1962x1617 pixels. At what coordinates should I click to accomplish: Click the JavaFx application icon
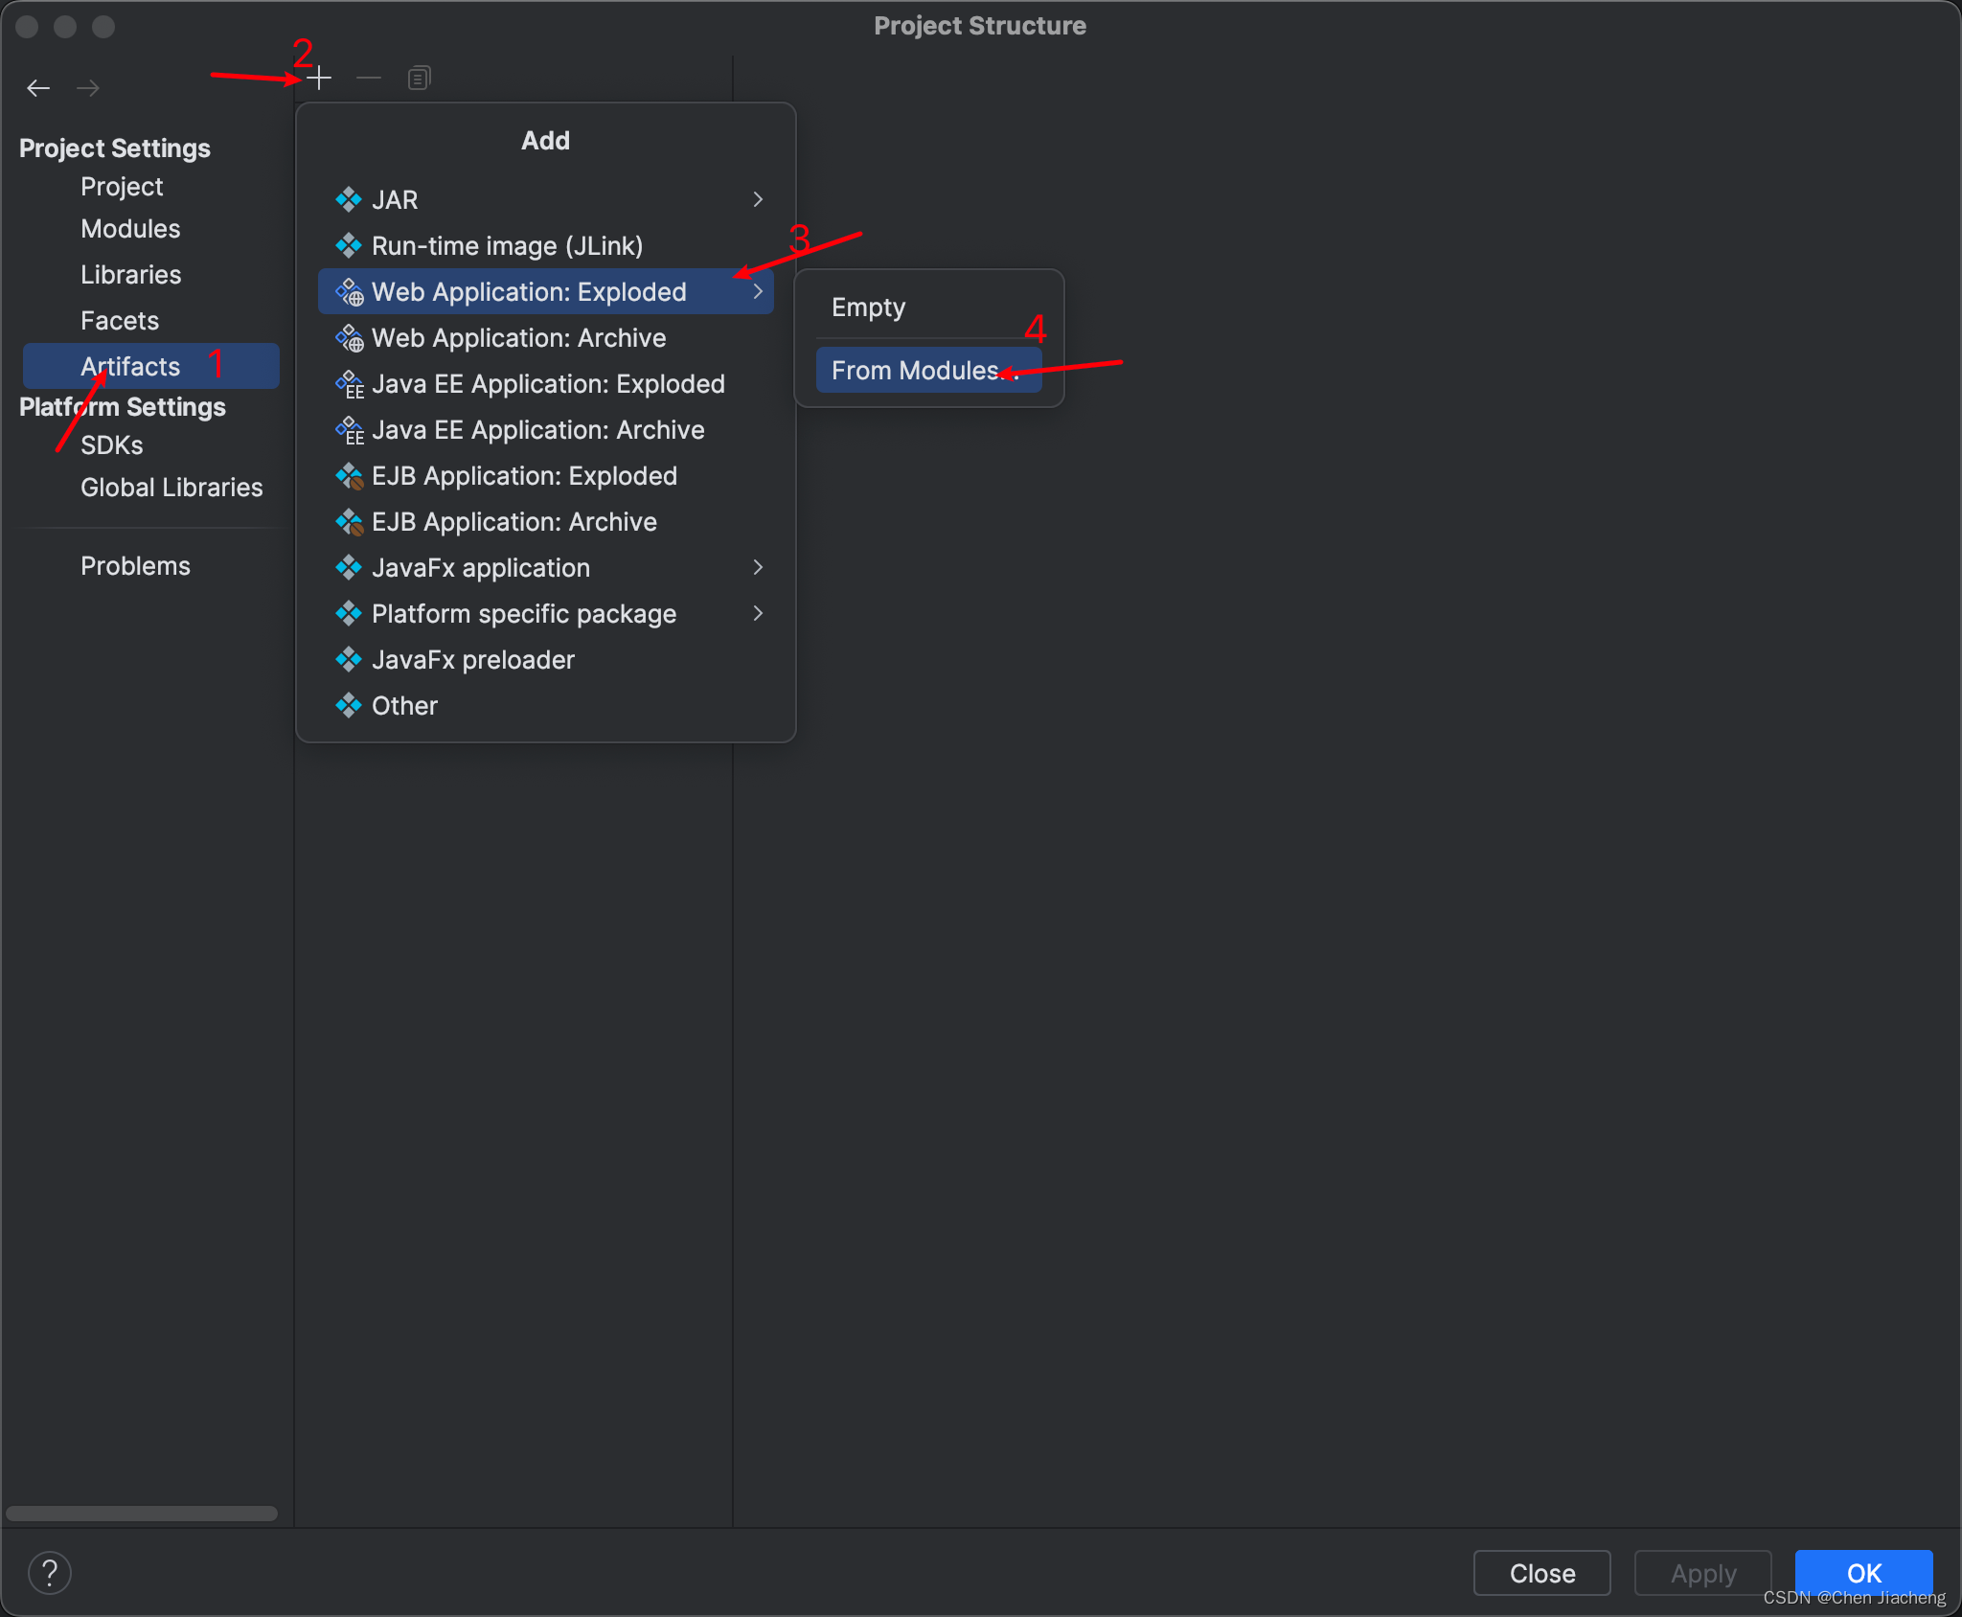[x=346, y=565]
